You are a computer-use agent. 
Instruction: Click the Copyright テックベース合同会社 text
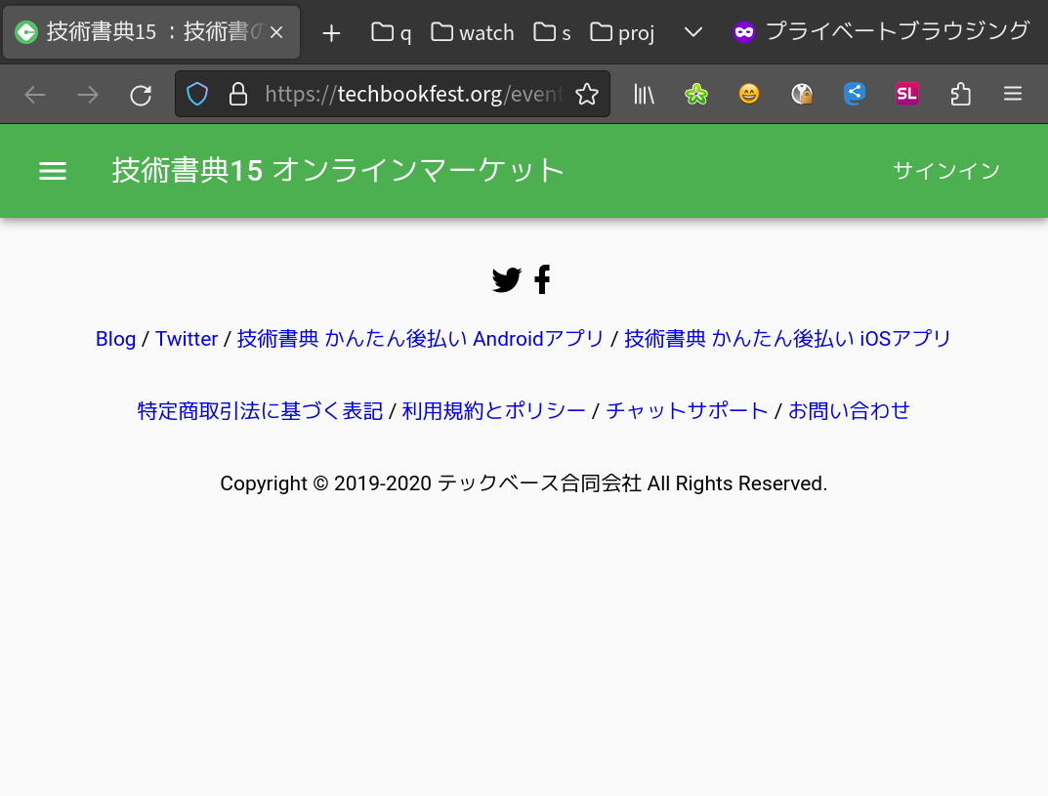524,483
